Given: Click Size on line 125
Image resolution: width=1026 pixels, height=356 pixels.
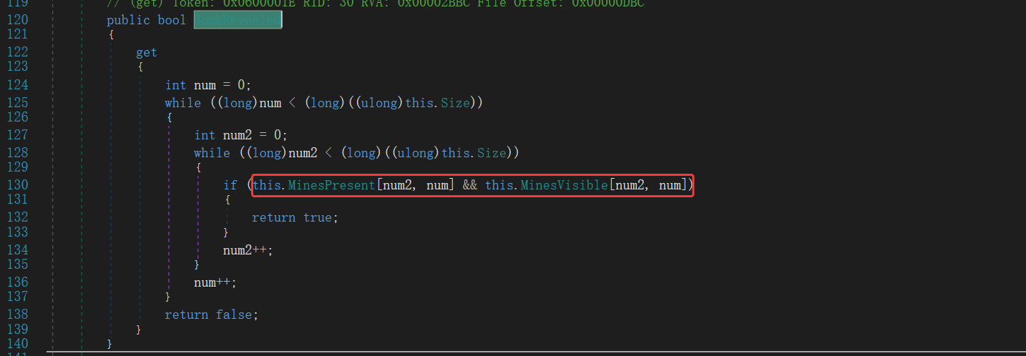Looking at the screenshot, I should pyautogui.click(x=455, y=103).
